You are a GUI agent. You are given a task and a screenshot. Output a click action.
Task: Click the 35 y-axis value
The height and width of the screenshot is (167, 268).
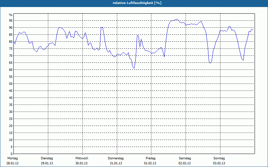coord(11,105)
